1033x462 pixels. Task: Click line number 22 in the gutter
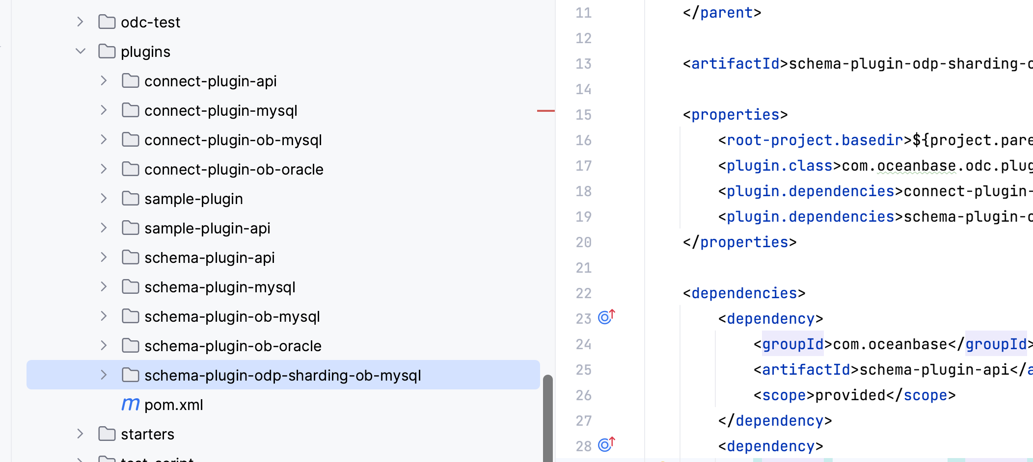tap(583, 293)
